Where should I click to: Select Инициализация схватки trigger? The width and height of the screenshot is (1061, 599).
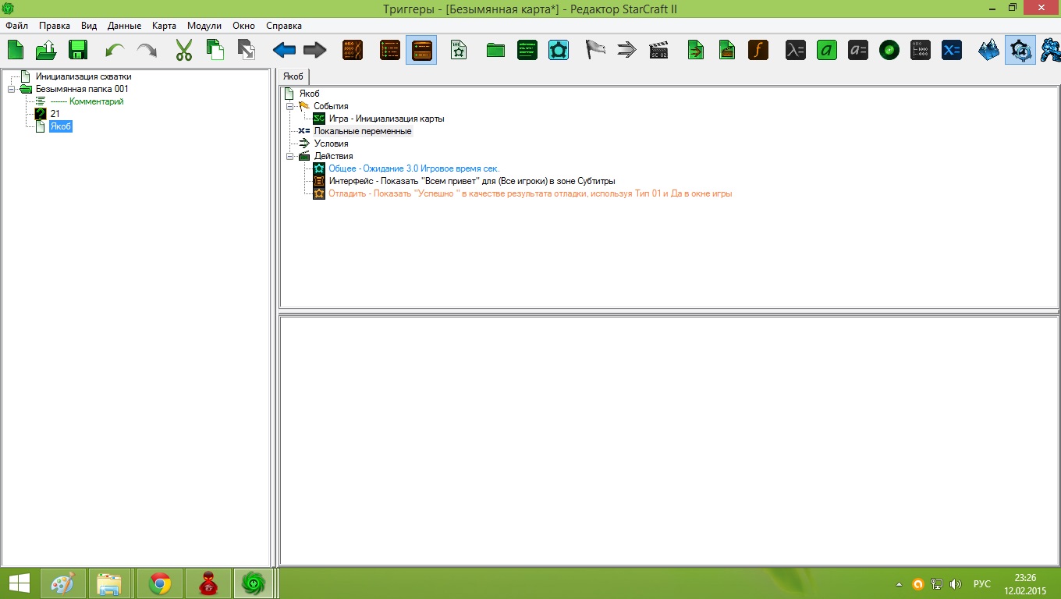pos(83,76)
